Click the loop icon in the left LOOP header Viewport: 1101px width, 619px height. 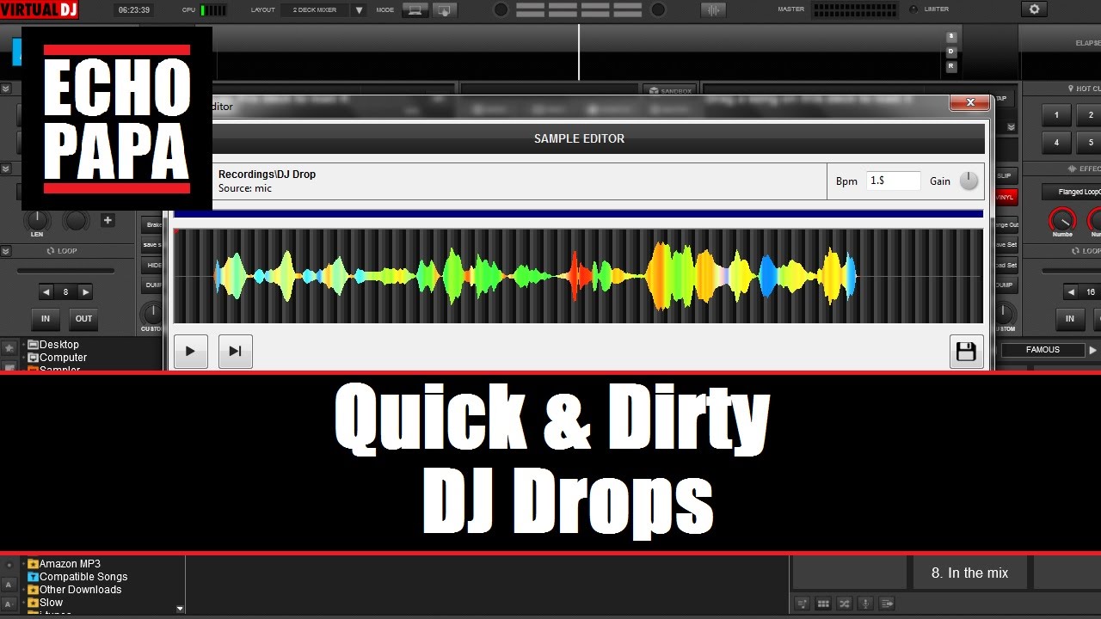click(50, 251)
